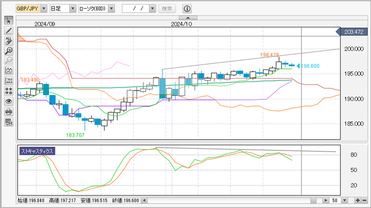Viewport: 371px width, 208px height.
Task: Click the minus zoom button
Action: [x=365, y=201]
